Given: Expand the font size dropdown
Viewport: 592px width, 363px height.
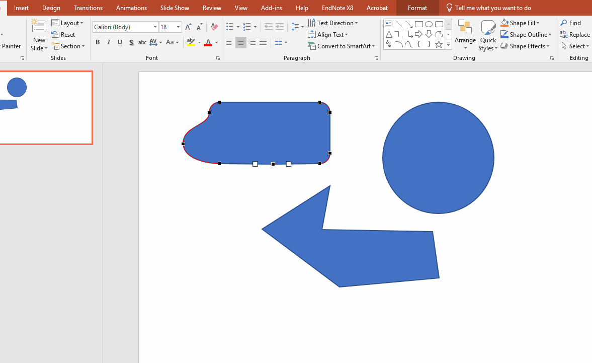Looking at the screenshot, I should pyautogui.click(x=178, y=27).
